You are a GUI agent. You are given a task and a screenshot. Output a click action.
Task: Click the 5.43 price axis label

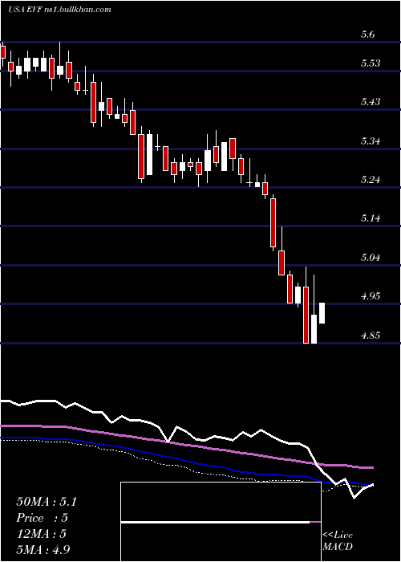(x=371, y=102)
